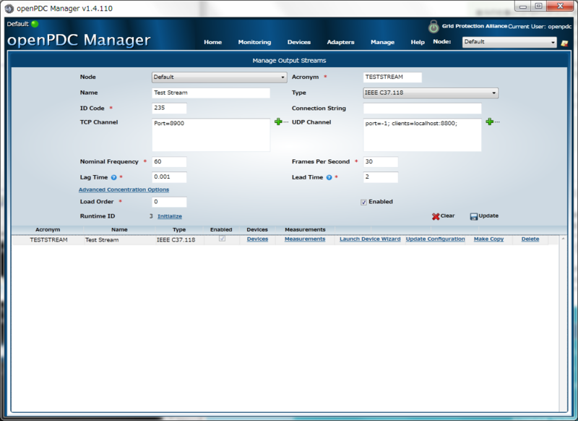The height and width of the screenshot is (421, 578).
Task: Click Update Configuration link
Action: click(436, 239)
